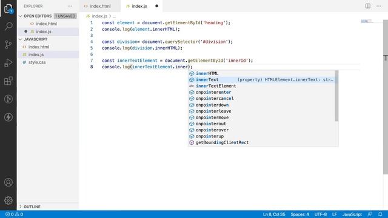The width and height of the screenshot is (388, 218).
Task: Open the Manage settings gear icon
Action: coord(8,200)
